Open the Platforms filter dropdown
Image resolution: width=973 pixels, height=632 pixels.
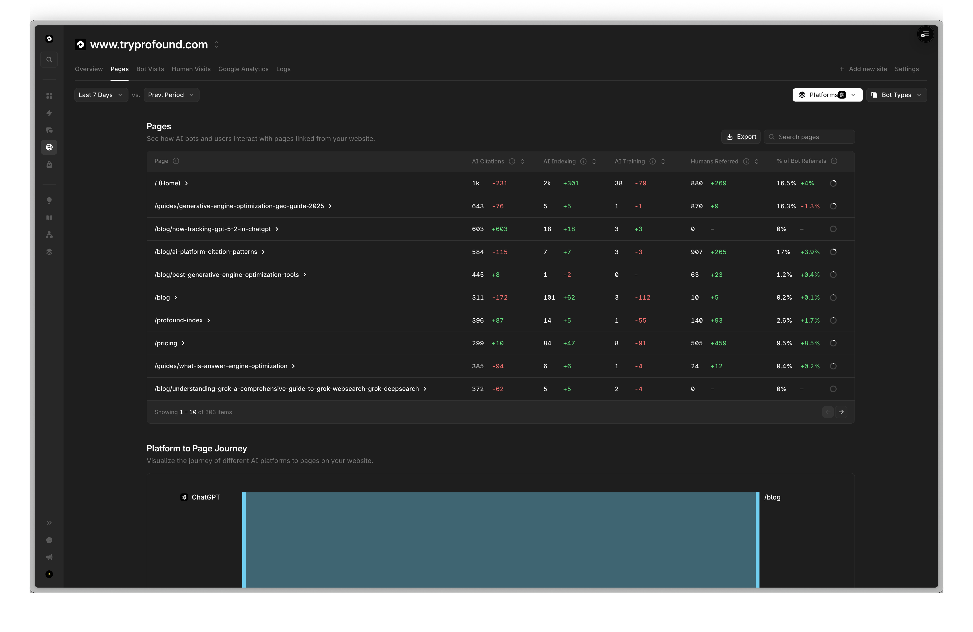pyautogui.click(x=827, y=95)
